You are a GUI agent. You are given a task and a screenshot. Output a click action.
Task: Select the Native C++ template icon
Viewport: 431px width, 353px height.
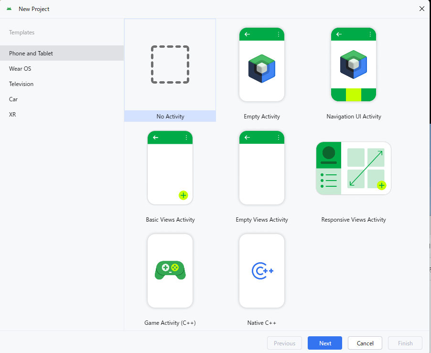[262, 271]
